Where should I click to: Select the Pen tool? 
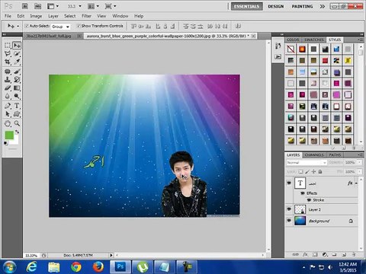click(8, 106)
